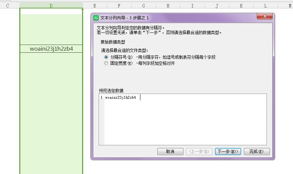The width and height of the screenshot is (293, 174).
Task: Select the 分隔符号 radio button
Action: pos(106,57)
